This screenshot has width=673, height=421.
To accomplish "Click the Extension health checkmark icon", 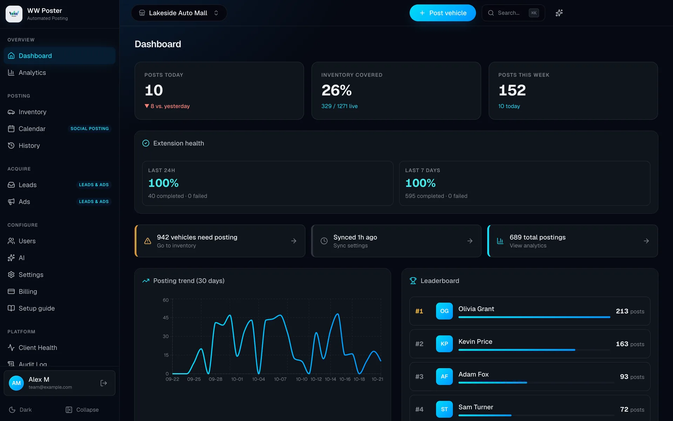I will point(146,143).
